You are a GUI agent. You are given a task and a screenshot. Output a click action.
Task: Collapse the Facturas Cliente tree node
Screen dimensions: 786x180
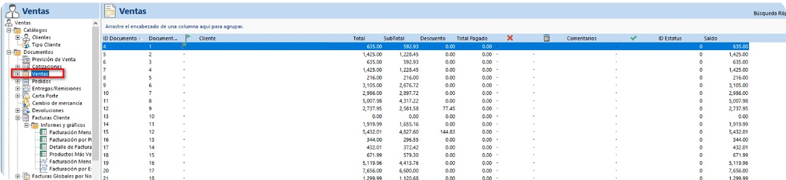coord(18,118)
